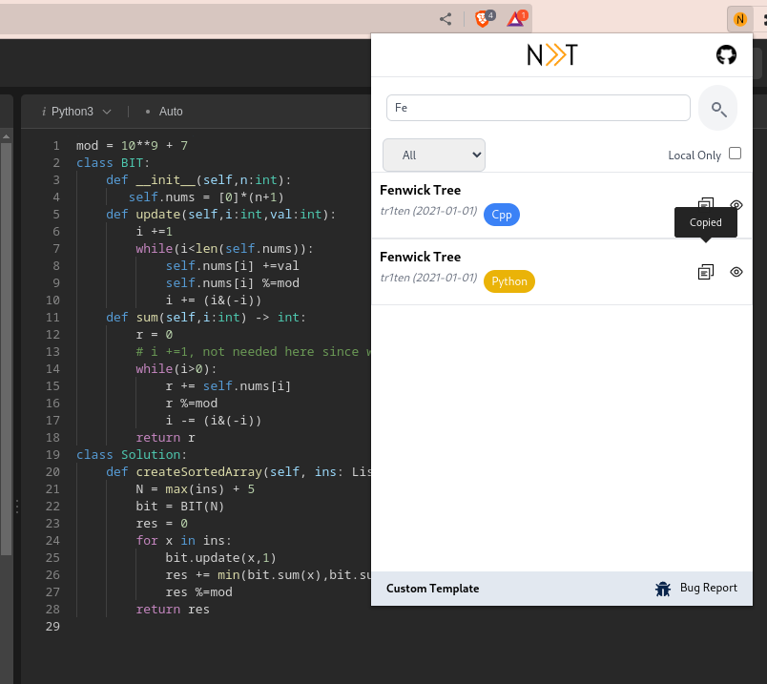The height and width of the screenshot is (684, 767).
Task: Open the Bug Report link
Action: pos(708,588)
